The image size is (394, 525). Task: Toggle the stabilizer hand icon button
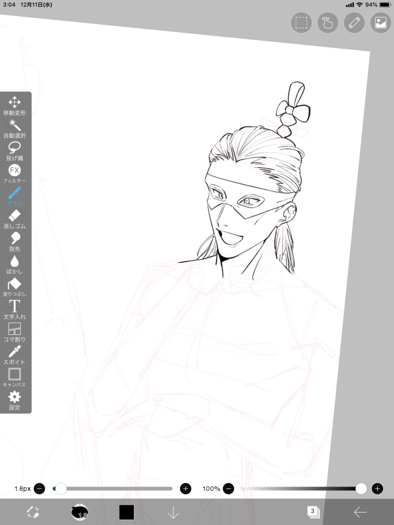coord(328,23)
